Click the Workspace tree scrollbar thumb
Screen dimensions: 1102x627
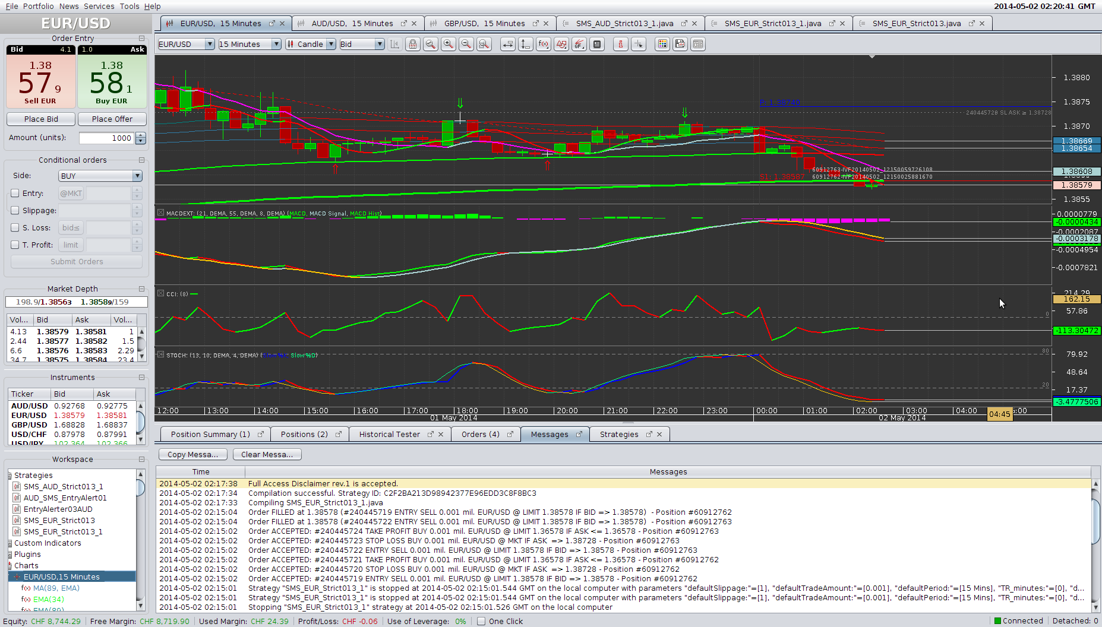point(141,487)
